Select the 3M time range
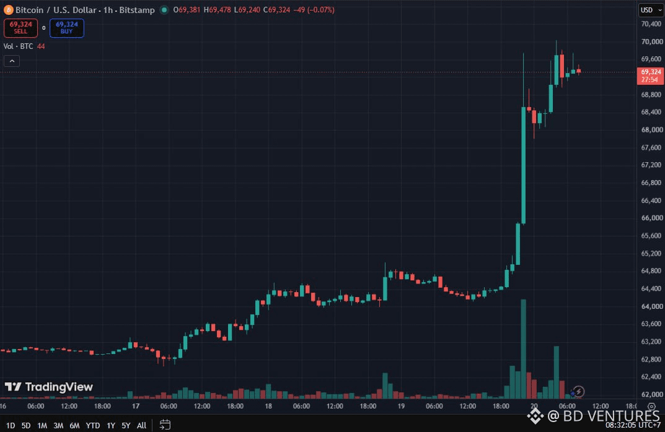 click(58, 425)
